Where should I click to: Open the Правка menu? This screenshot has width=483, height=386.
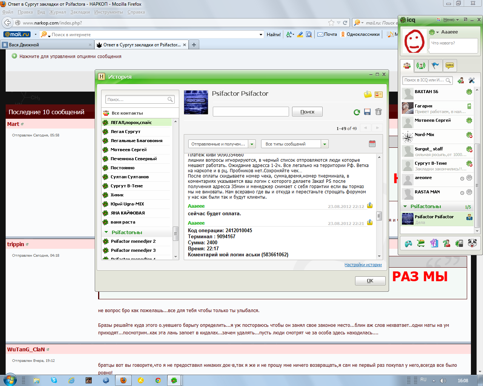[x=25, y=12]
